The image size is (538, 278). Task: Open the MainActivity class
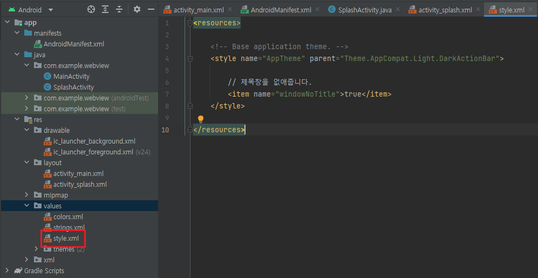[x=71, y=76]
